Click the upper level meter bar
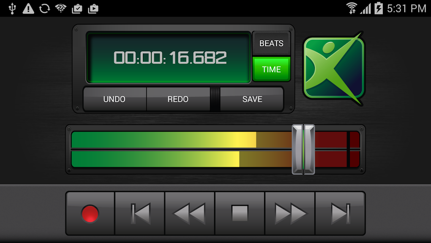 click(x=216, y=140)
